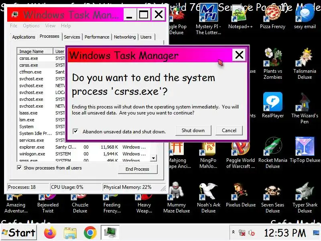Open Chrome from the taskbar
The image size is (321, 241).
(90, 233)
